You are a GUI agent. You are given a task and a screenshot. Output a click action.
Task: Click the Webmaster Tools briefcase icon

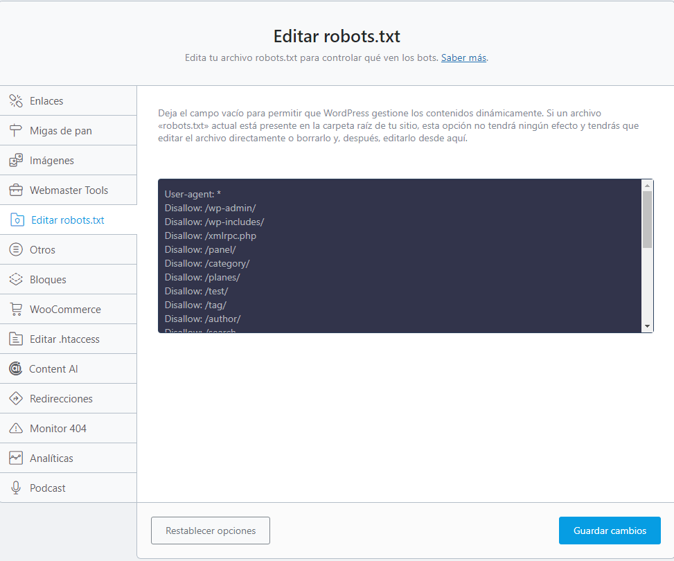tap(16, 190)
